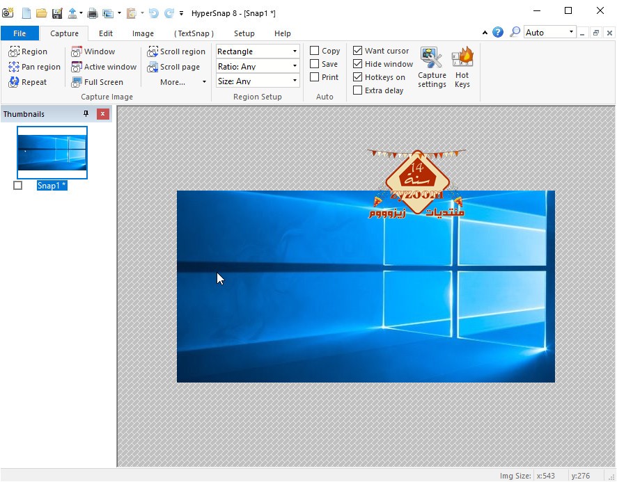
Task: Click the HyperSnap camera app icon
Action: click(x=8, y=13)
